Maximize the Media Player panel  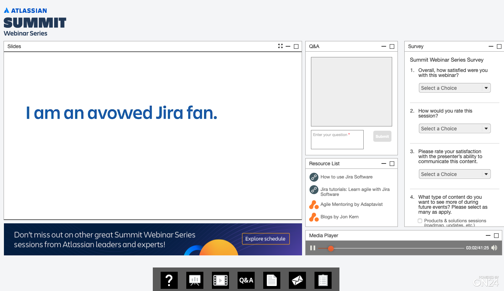pyautogui.click(x=496, y=235)
